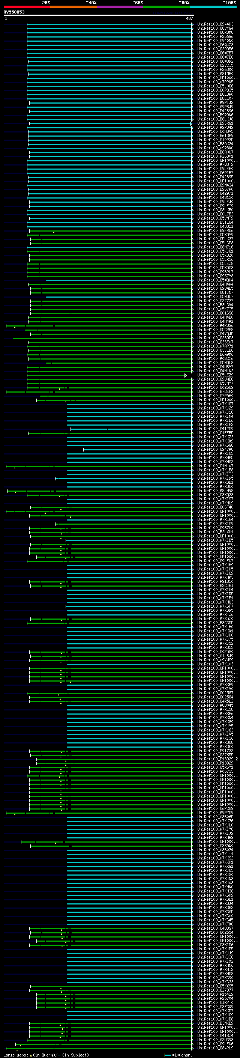Open UniRef100_Q9M434 hit
This screenshot has width=240, height=1058.
215,185
